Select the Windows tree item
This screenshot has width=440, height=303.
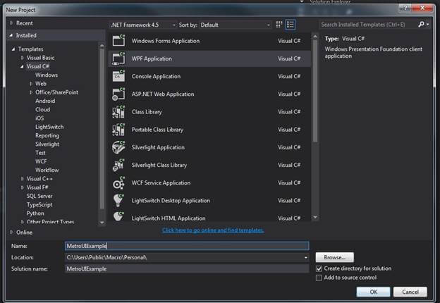[47, 75]
